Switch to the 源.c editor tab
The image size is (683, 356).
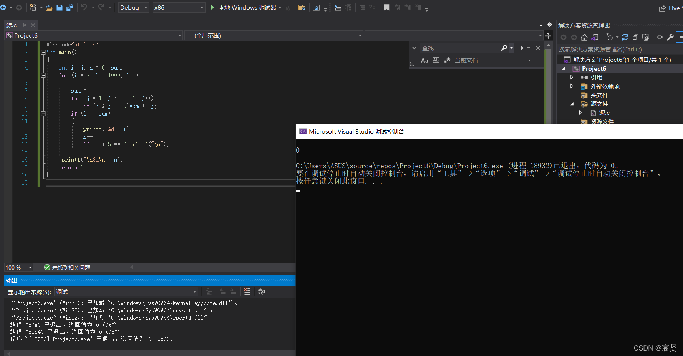coord(12,25)
